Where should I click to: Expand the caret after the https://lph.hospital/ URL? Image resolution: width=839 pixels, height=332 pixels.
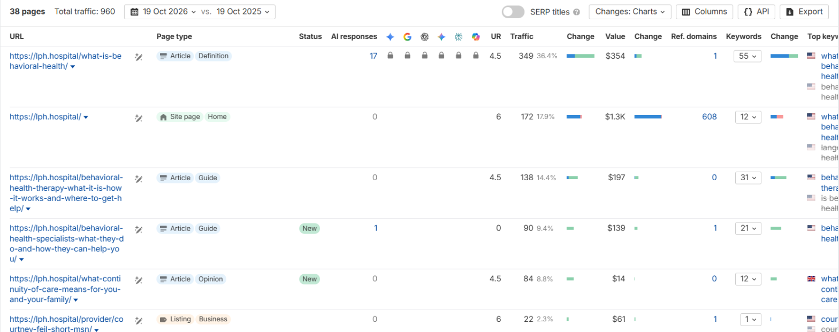point(86,117)
